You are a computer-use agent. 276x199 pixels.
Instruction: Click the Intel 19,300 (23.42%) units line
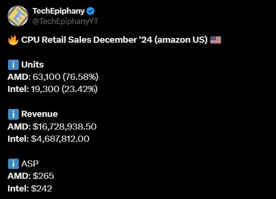53,89
